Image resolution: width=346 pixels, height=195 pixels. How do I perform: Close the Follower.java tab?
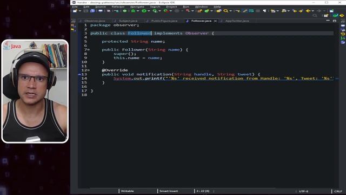[215, 21]
